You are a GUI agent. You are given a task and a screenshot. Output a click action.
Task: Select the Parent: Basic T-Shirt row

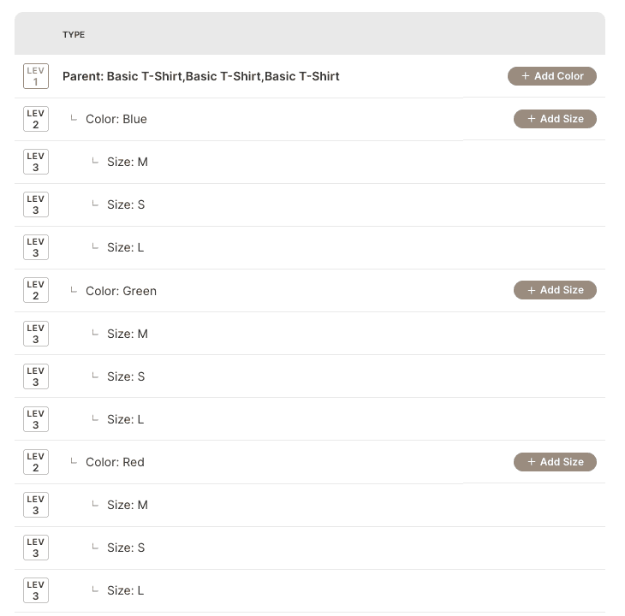201,76
